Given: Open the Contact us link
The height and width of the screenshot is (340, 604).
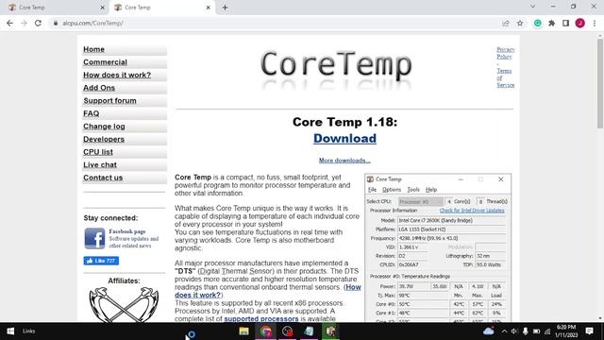Looking at the screenshot, I should [103, 178].
